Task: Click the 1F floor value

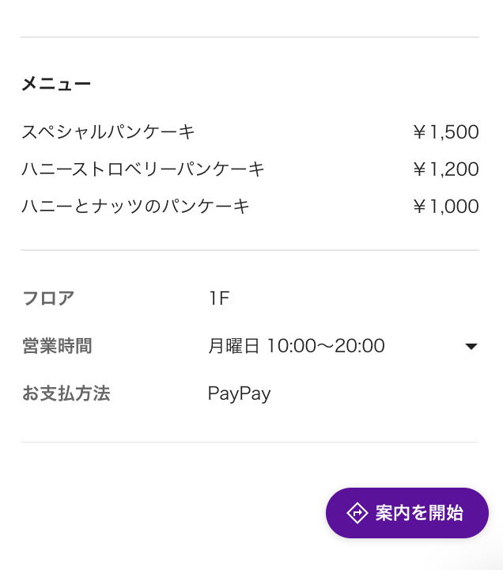Action: (219, 298)
